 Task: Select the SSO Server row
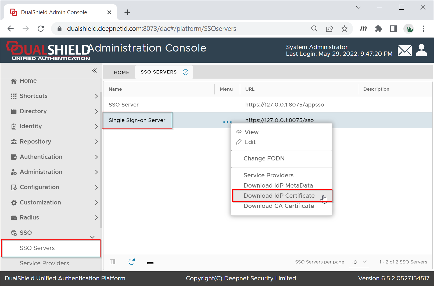[124, 105]
